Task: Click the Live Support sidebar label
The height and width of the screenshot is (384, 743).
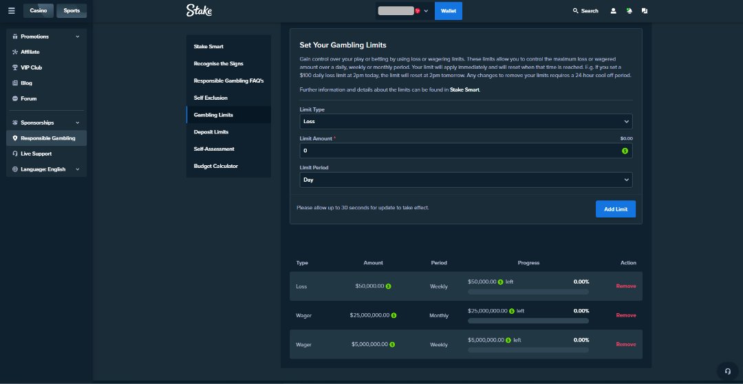Action: click(36, 153)
